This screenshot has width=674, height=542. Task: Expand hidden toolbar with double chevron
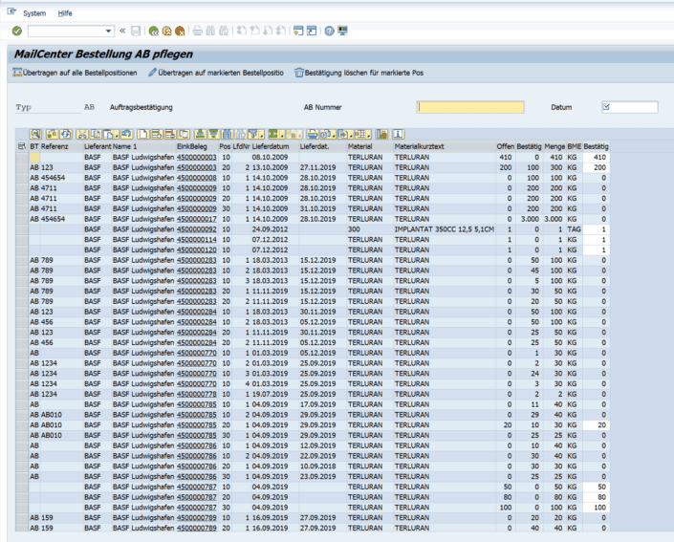click(x=122, y=32)
